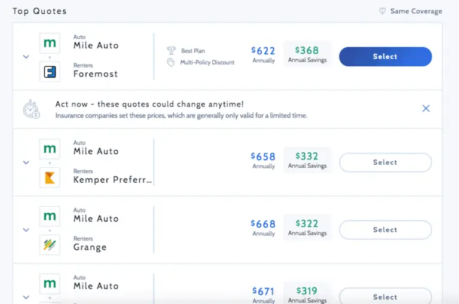Click the Foremost renters logo icon
The width and height of the screenshot is (459, 304).
[50, 72]
